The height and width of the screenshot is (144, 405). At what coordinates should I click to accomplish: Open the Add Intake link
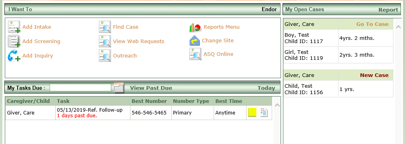[x=37, y=27]
